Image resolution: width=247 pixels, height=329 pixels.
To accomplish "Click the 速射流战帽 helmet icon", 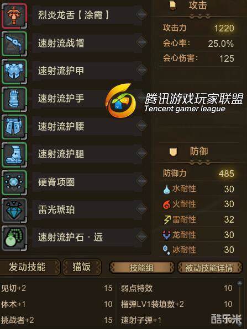I will pyautogui.click(x=14, y=44).
